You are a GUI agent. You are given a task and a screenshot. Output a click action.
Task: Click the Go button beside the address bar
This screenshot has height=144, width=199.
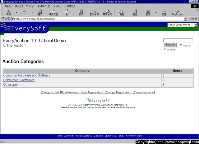pyautogui.click(x=193, y=19)
